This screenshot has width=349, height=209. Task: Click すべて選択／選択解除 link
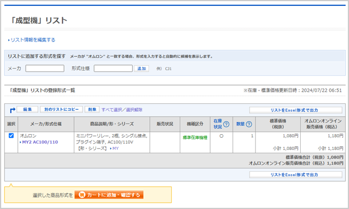coord(122,110)
